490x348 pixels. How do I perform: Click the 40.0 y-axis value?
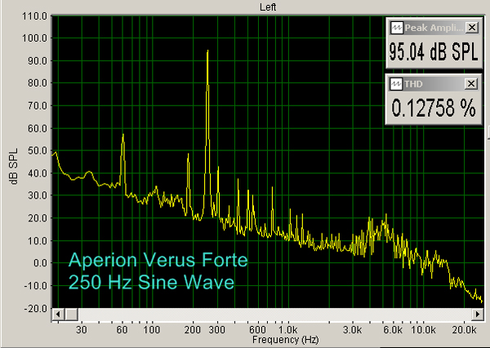point(38,173)
